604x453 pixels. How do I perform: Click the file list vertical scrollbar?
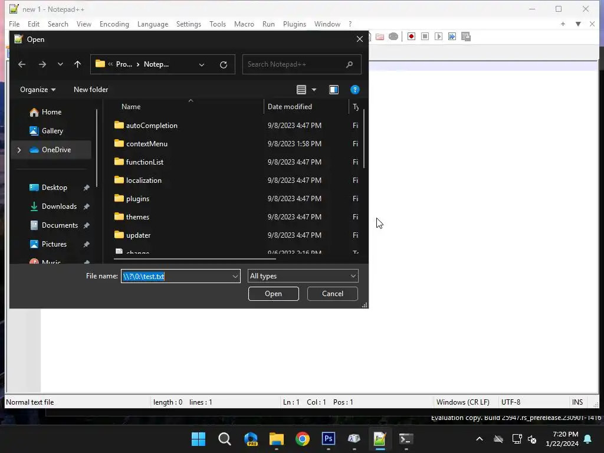363,139
